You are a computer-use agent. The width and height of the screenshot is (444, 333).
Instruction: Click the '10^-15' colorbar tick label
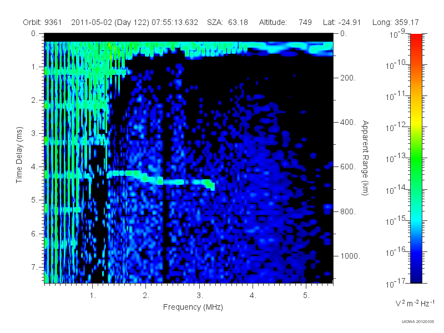(x=396, y=221)
